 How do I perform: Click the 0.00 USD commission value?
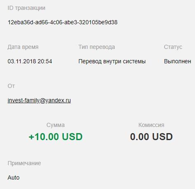click(x=151, y=136)
